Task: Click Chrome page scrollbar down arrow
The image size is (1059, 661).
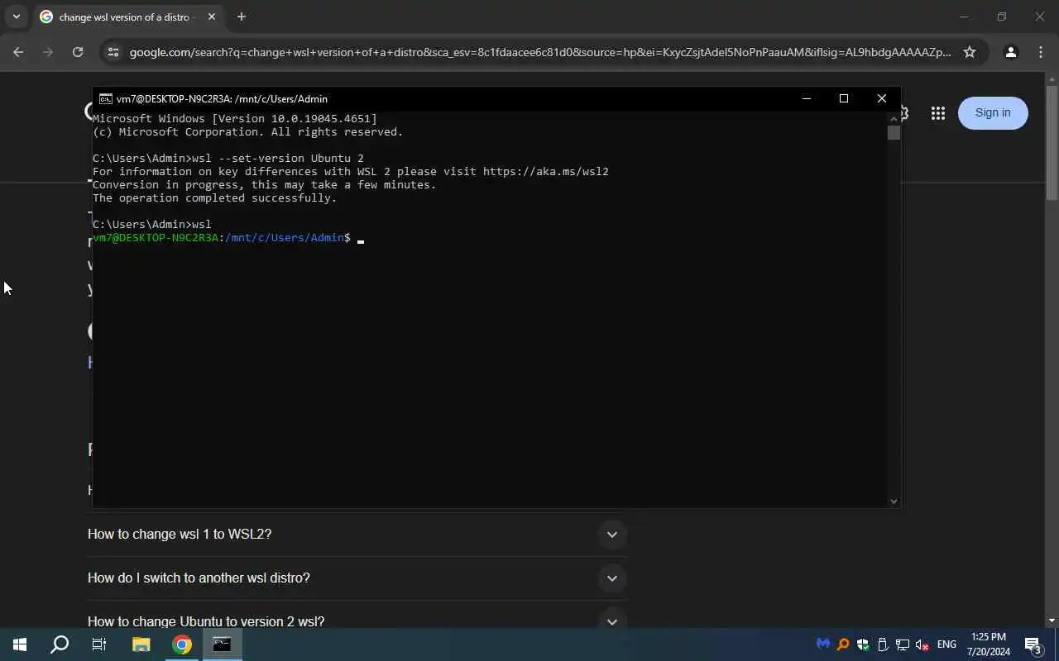Action: (x=1052, y=621)
